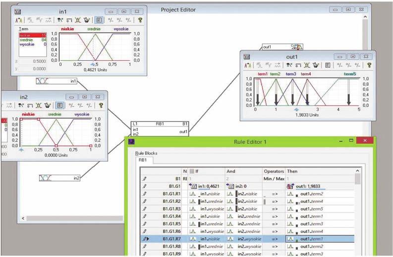393x257 pixels.
Task: Click the scroll up arrow in Rule Editor table
Action: coord(358,171)
